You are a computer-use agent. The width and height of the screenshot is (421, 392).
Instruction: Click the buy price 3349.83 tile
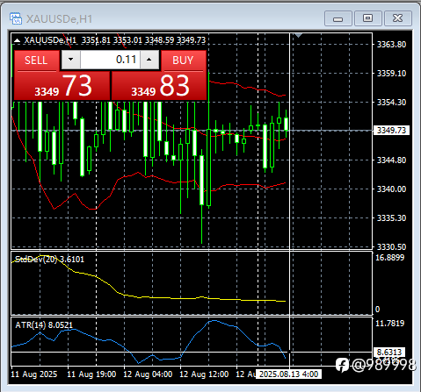click(159, 86)
